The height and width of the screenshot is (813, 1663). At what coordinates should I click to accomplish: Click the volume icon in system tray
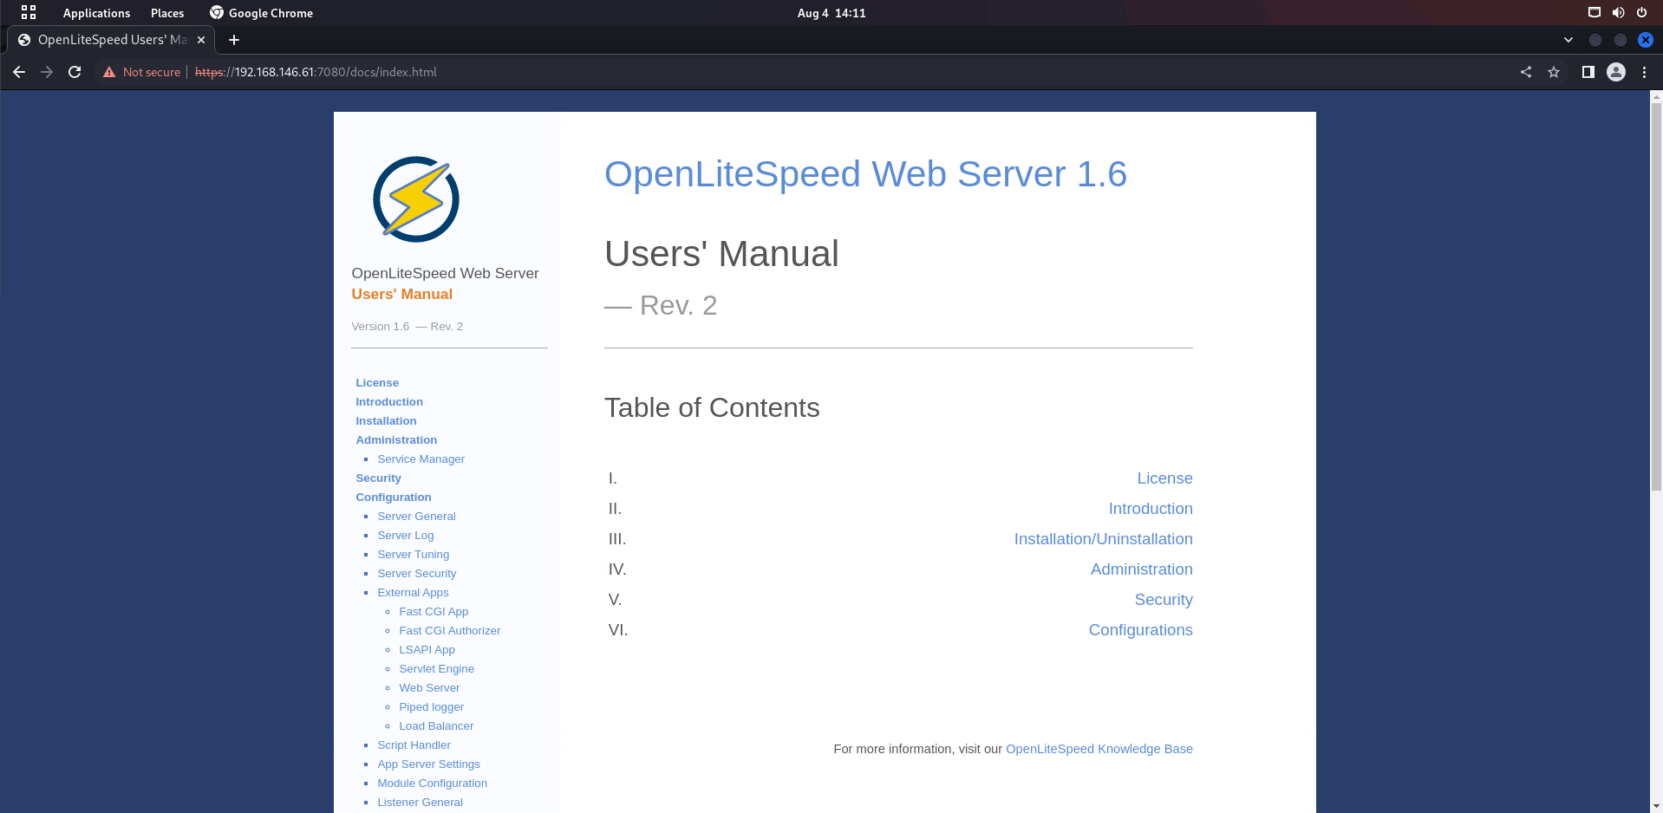point(1618,12)
